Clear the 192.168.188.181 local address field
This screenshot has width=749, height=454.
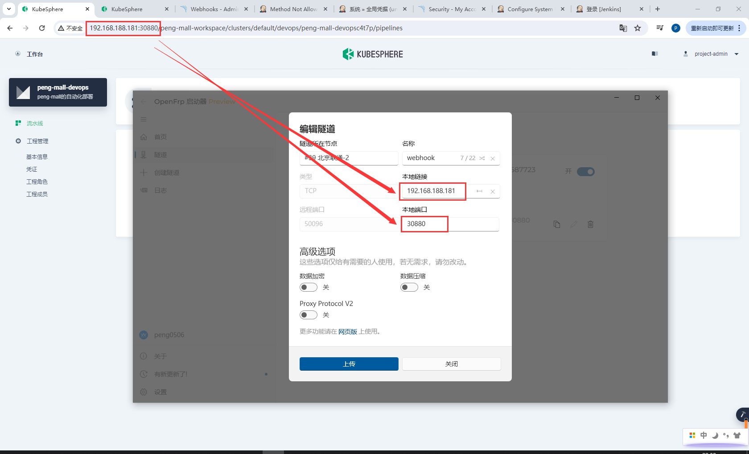pyautogui.click(x=493, y=191)
